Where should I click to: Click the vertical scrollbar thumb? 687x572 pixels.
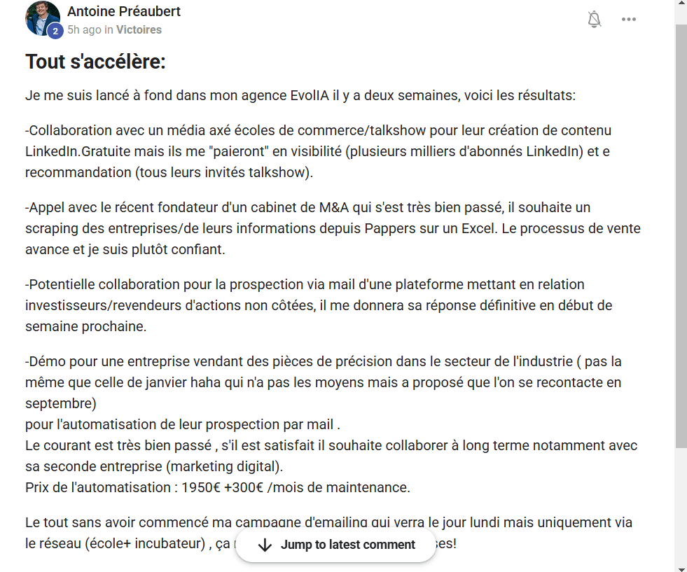pyautogui.click(x=681, y=231)
